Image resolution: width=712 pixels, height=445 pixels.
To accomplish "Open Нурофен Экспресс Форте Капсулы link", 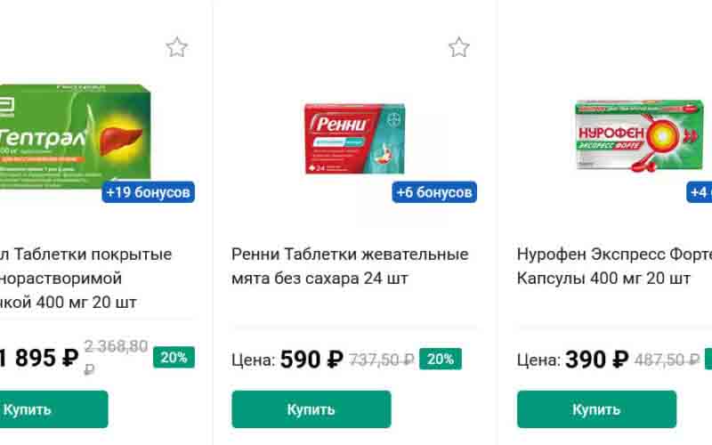I will 612,266.
